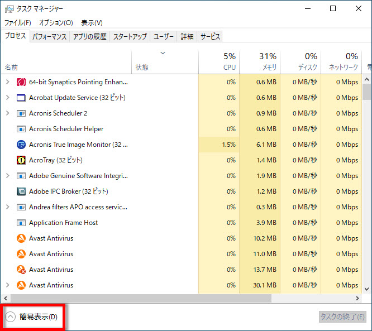Click the Task Manager title bar icon
The height and width of the screenshot is (331, 372).
point(9,9)
